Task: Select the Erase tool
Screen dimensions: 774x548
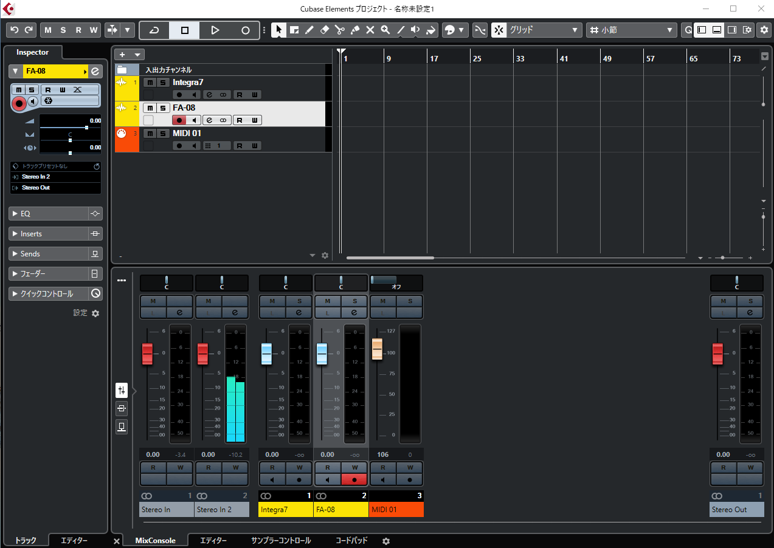Action: (325, 30)
